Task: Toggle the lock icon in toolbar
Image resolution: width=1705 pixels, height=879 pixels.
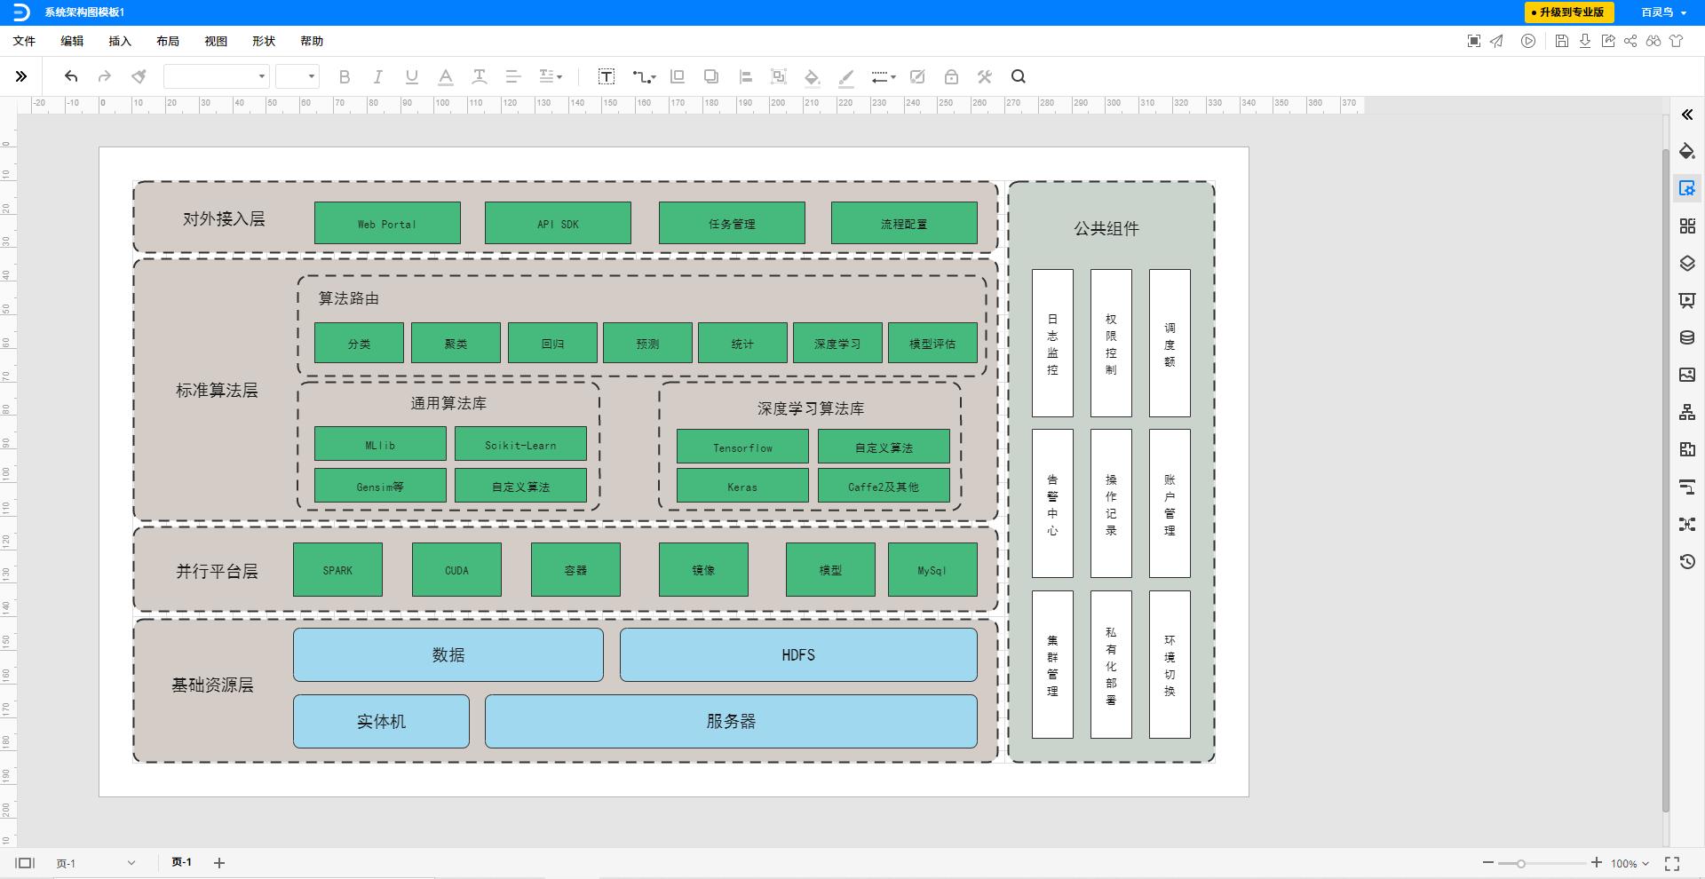Action: [x=951, y=77]
